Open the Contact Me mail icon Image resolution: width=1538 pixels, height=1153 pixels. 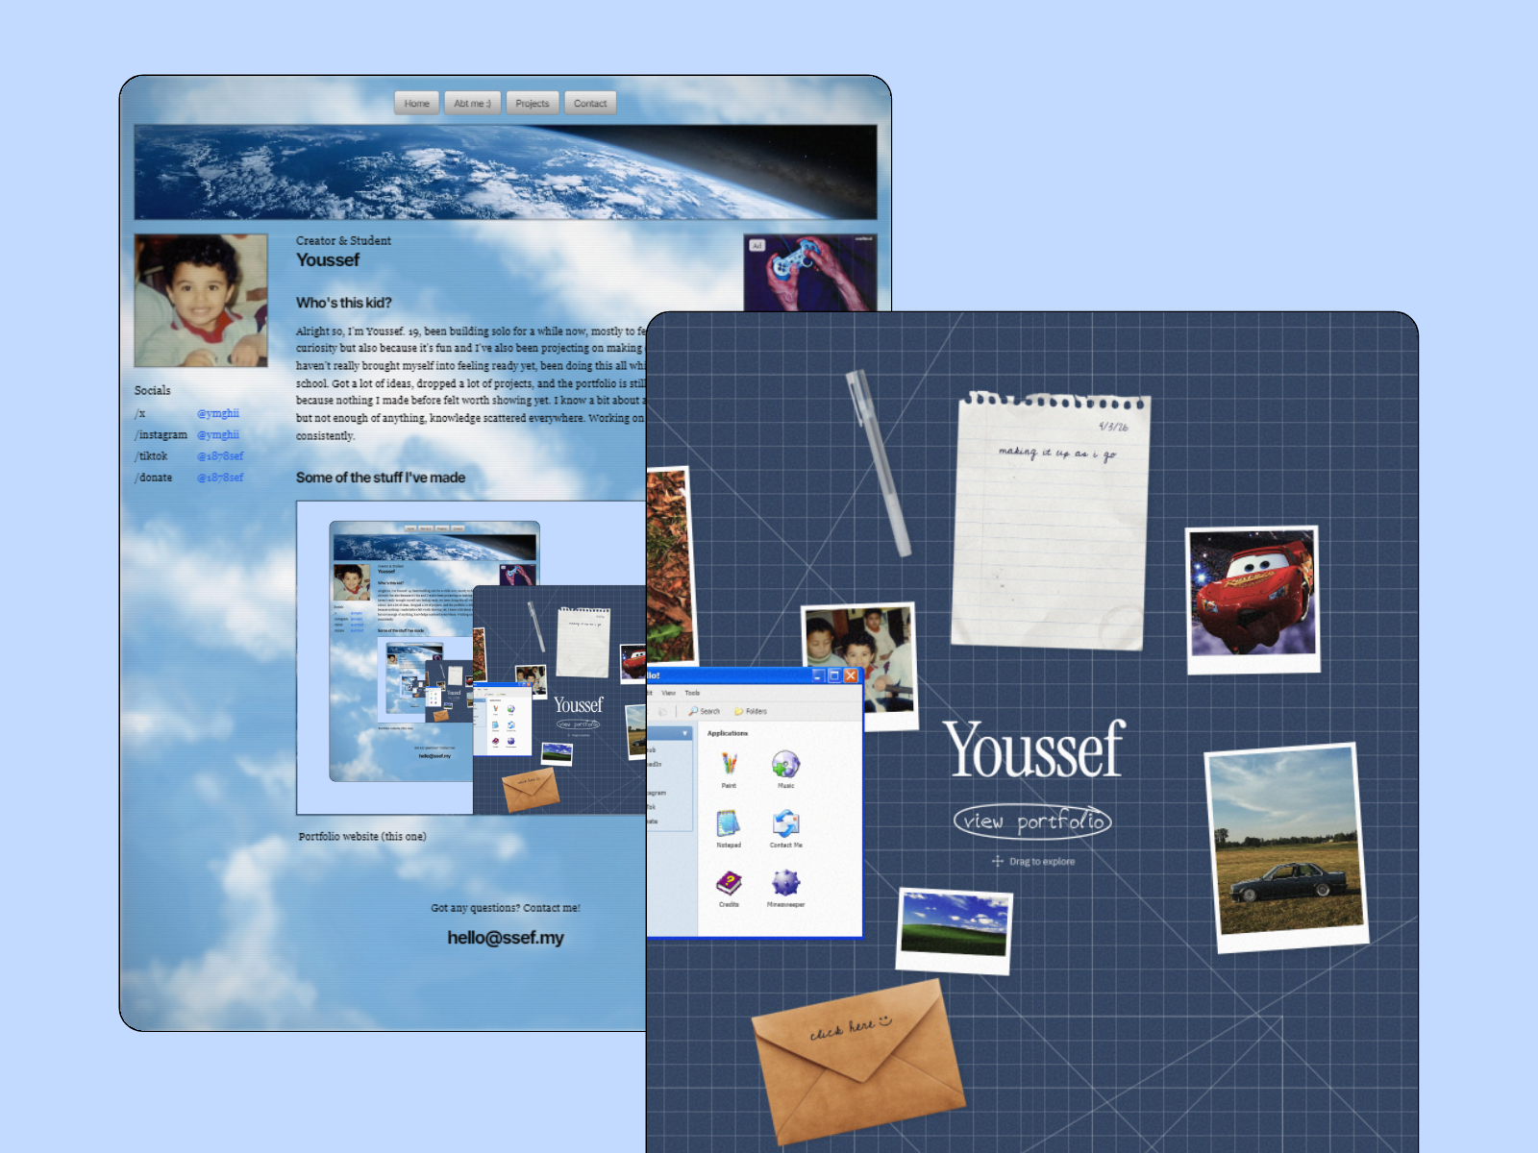(x=785, y=824)
